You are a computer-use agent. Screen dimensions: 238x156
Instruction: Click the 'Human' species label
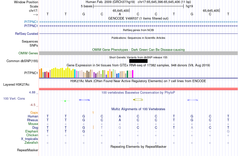pos(33,116)
